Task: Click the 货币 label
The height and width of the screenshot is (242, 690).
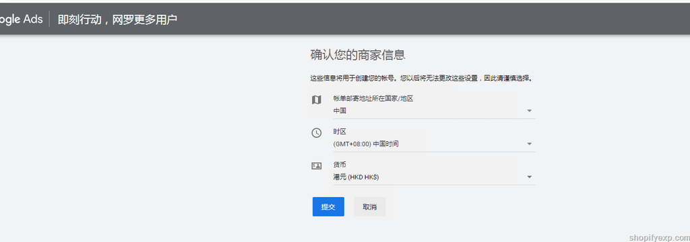Action: click(x=340, y=165)
